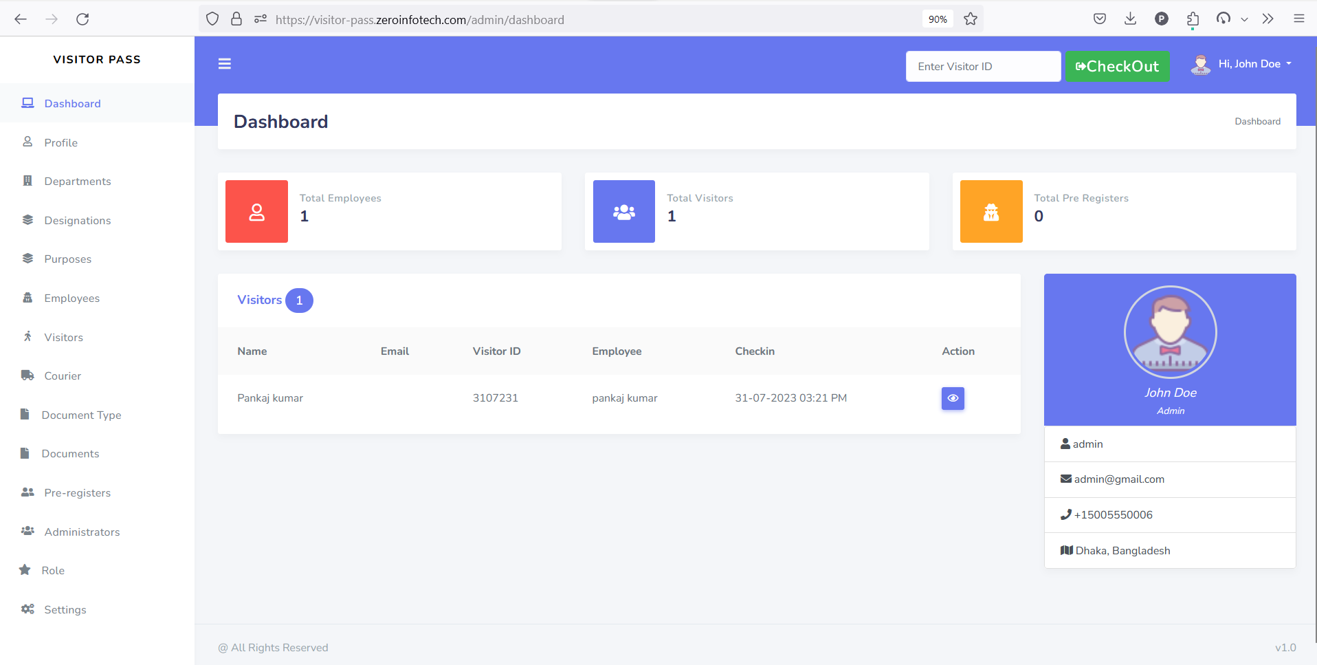Bookmark this page with star icon
Viewport: 1317px width, 665px height.
(970, 19)
